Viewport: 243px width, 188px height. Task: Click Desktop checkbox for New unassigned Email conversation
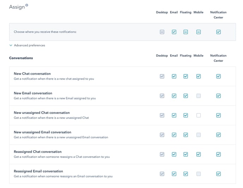click(162, 134)
